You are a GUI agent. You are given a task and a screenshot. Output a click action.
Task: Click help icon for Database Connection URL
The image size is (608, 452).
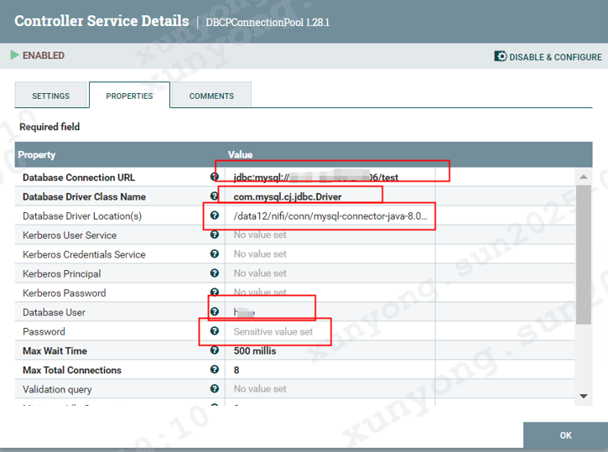(x=214, y=177)
